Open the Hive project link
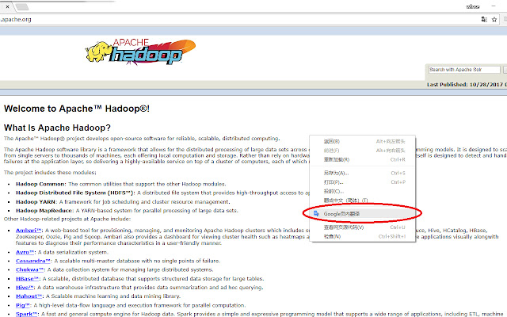Viewport: 507px width, 317px height. [25, 287]
